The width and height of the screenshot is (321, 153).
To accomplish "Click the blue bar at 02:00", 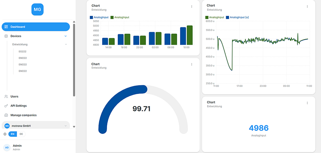I will (x=152, y=38).
